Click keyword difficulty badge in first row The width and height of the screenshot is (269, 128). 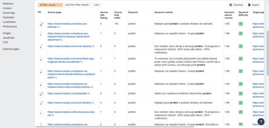point(241,24)
